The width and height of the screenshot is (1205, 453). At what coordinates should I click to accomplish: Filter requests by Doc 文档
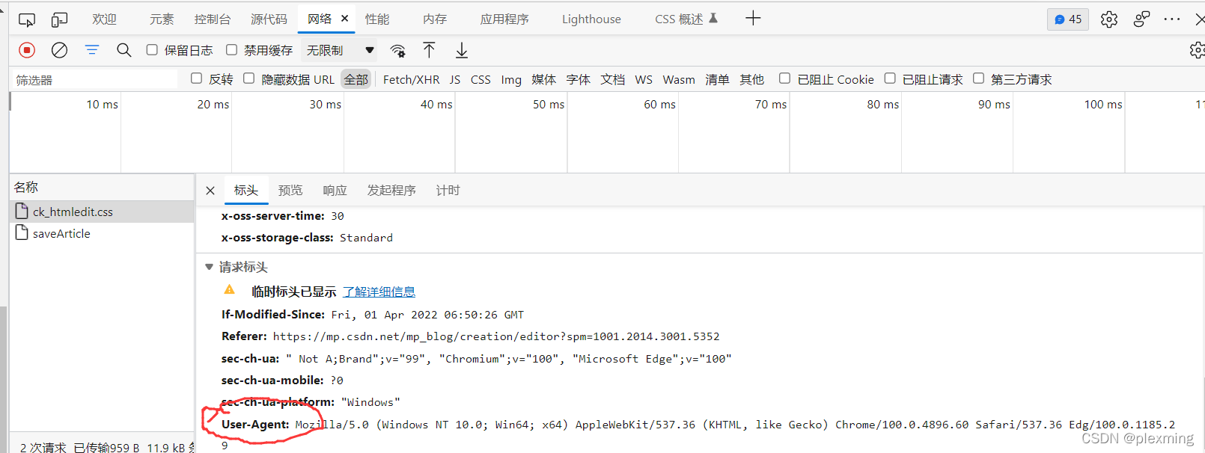613,79
